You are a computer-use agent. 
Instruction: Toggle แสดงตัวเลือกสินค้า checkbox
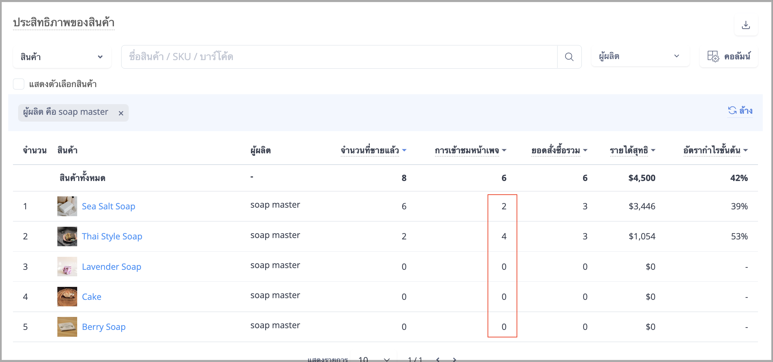[18, 84]
